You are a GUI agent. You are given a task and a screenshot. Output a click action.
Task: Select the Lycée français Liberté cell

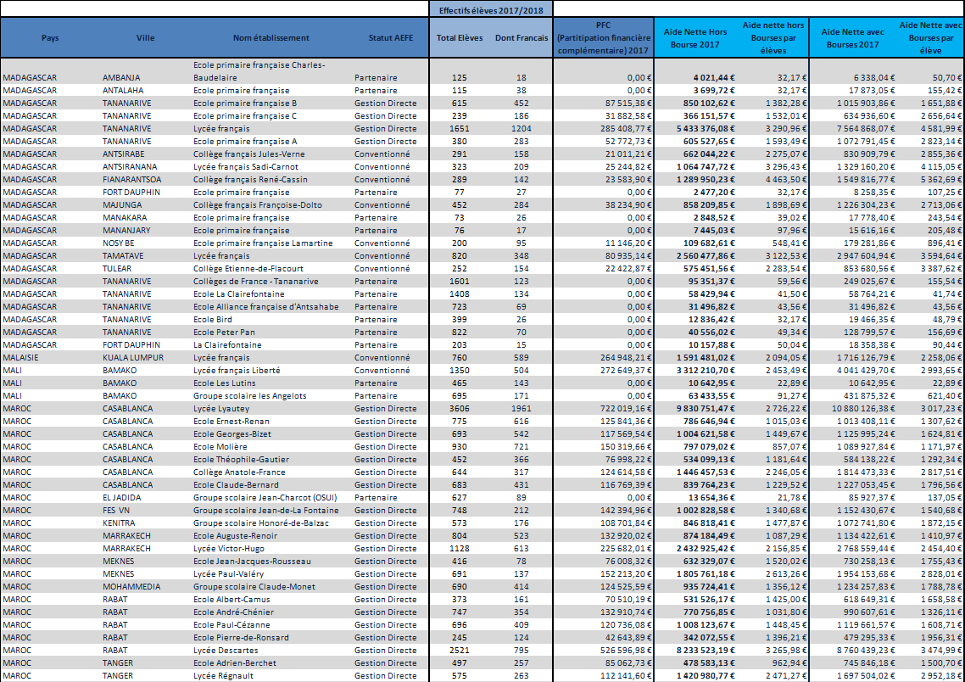tap(236, 371)
